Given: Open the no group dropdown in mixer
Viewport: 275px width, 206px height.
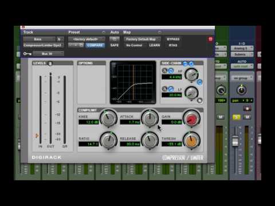Looking at the screenshot, I should [242, 78].
